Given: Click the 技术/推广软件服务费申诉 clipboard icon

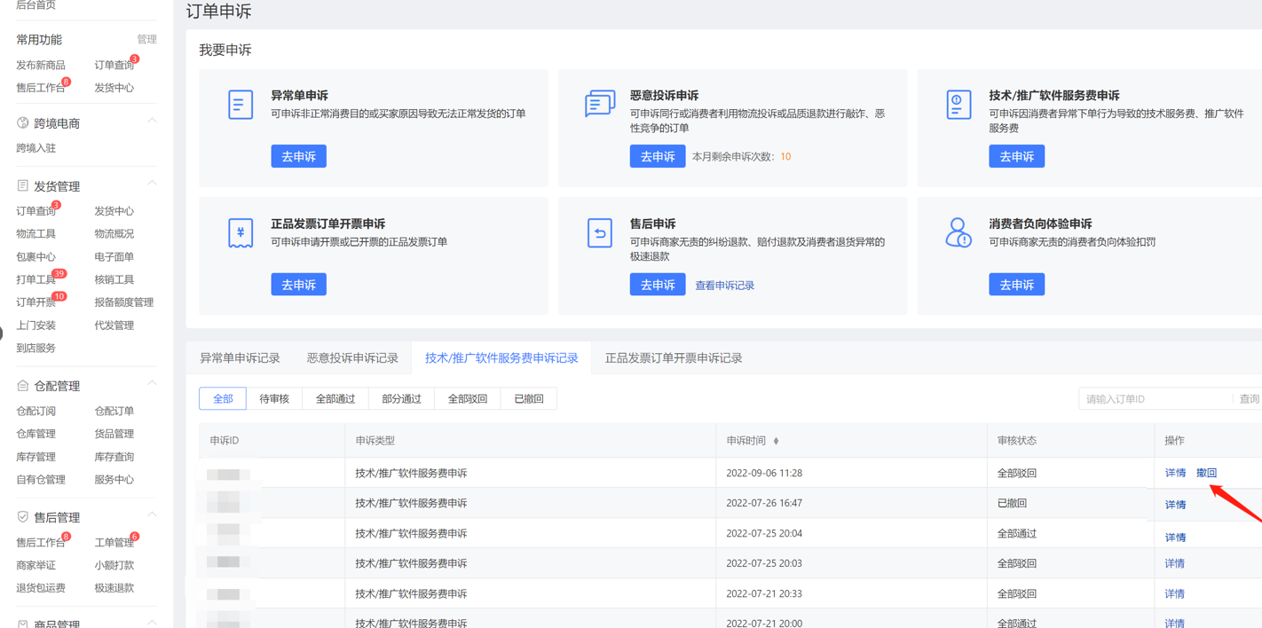Looking at the screenshot, I should pyautogui.click(x=958, y=104).
